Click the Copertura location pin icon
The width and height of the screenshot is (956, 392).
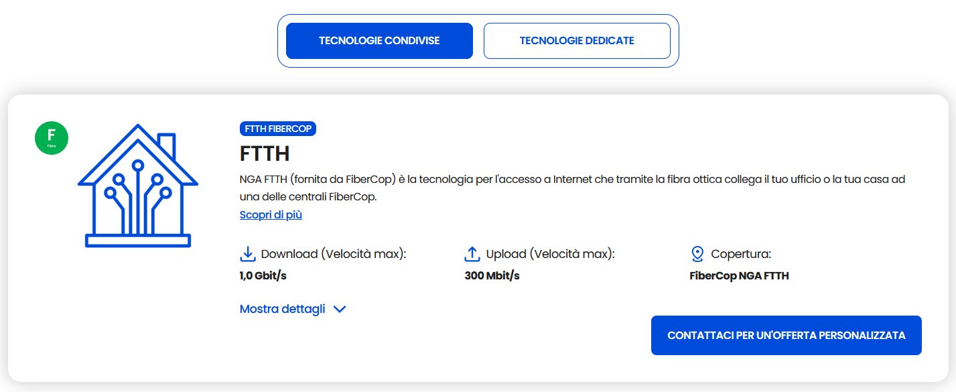(697, 254)
